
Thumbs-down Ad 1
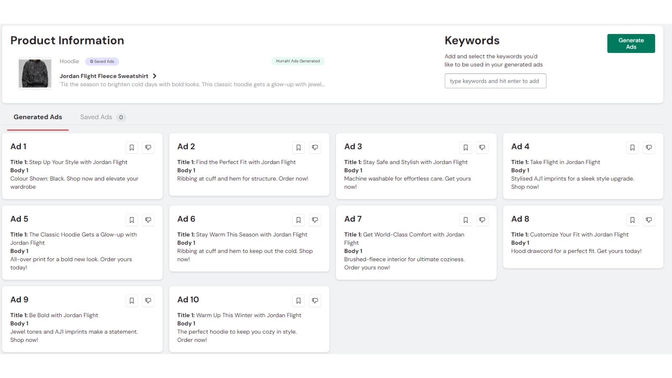tap(148, 147)
